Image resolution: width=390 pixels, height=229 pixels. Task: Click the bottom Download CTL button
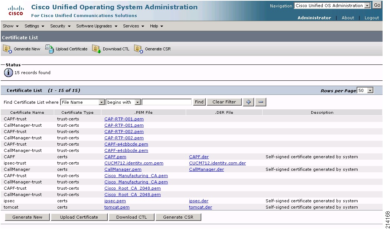click(131, 217)
